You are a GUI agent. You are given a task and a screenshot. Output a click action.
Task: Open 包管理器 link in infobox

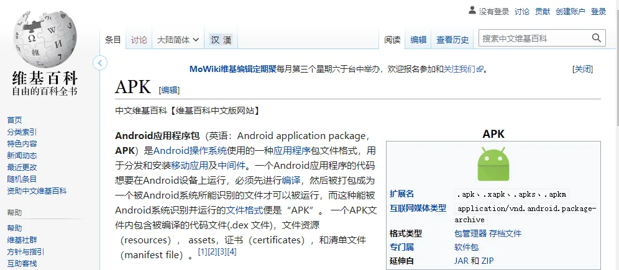coord(470,234)
